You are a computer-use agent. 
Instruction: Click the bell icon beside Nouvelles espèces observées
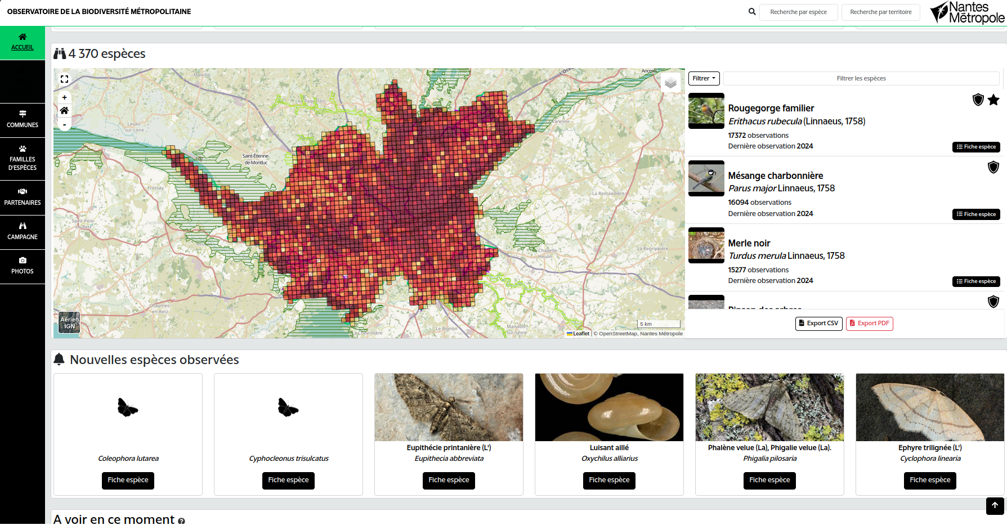59,359
